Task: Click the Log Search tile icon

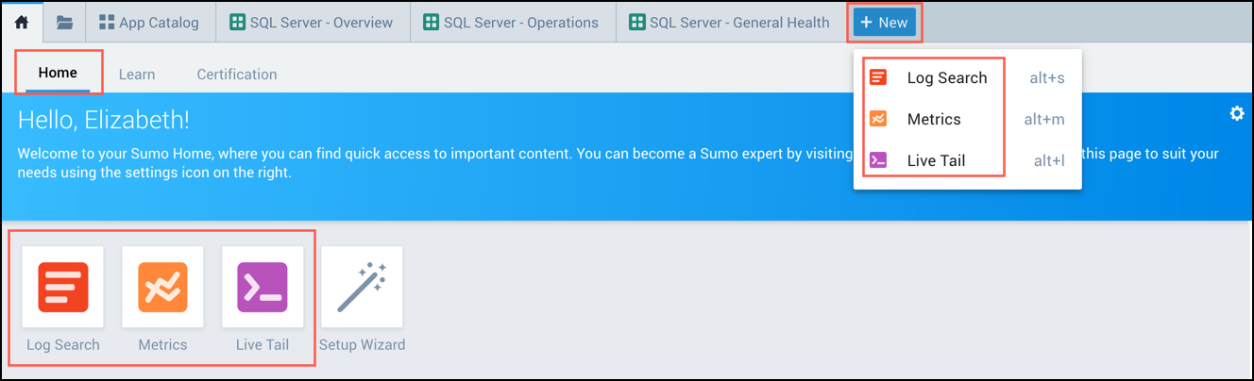Action: [63, 287]
